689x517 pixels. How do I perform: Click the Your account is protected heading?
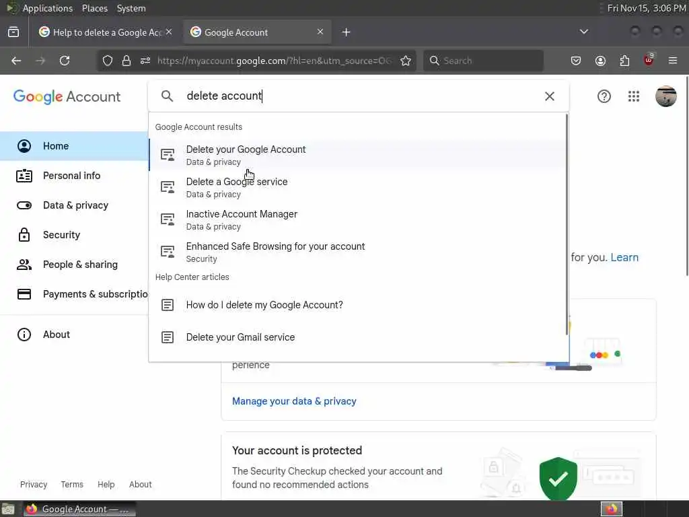pyautogui.click(x=297, y=450)
